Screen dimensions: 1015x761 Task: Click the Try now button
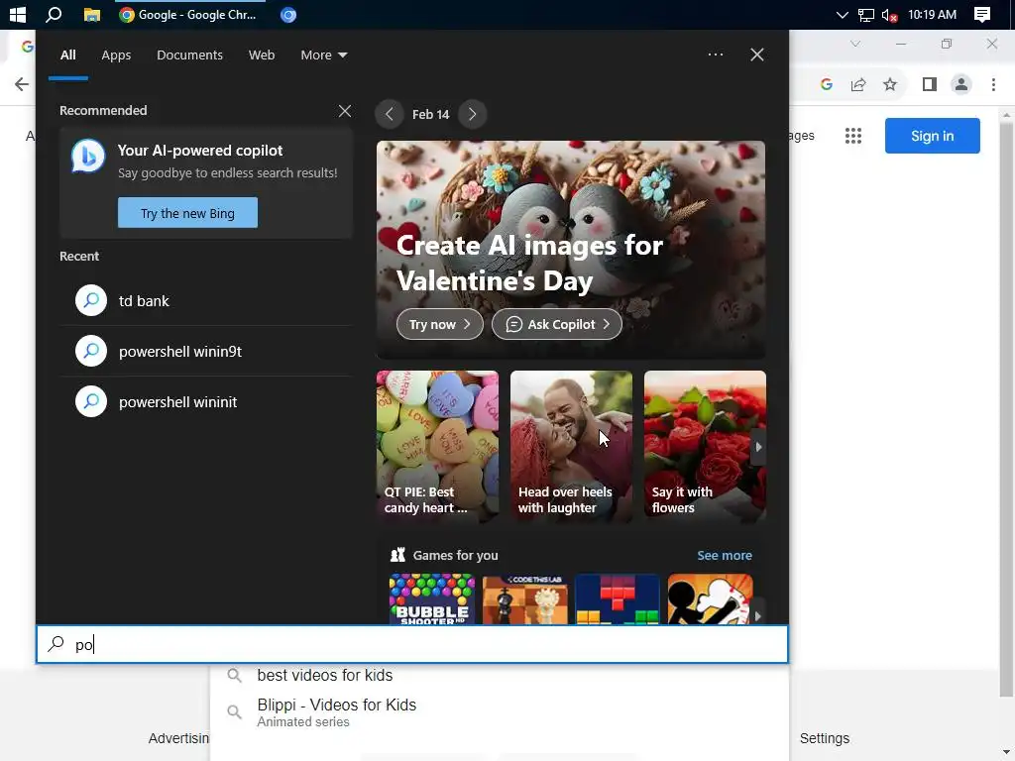click(439, 324)
